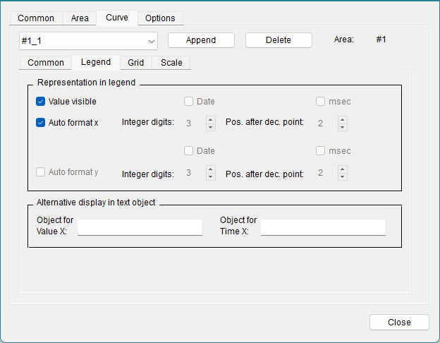
Task: Toggle the Auto format y checkbox
Action: pos(41,172)
